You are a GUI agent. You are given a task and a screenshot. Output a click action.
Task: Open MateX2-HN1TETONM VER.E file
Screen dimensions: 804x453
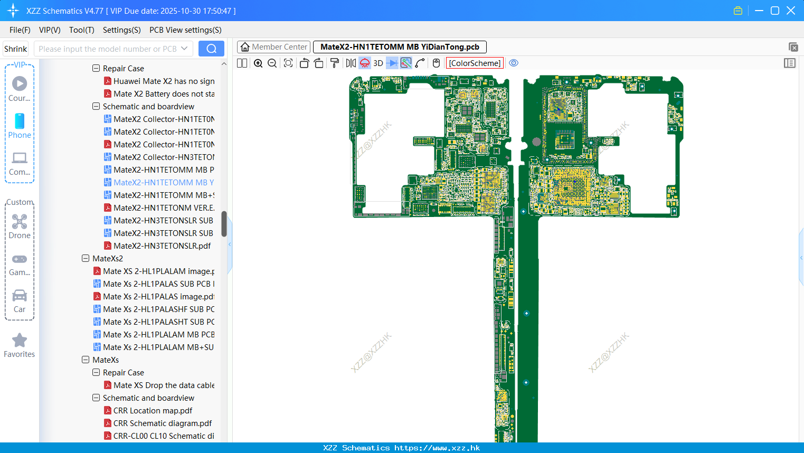159,207
